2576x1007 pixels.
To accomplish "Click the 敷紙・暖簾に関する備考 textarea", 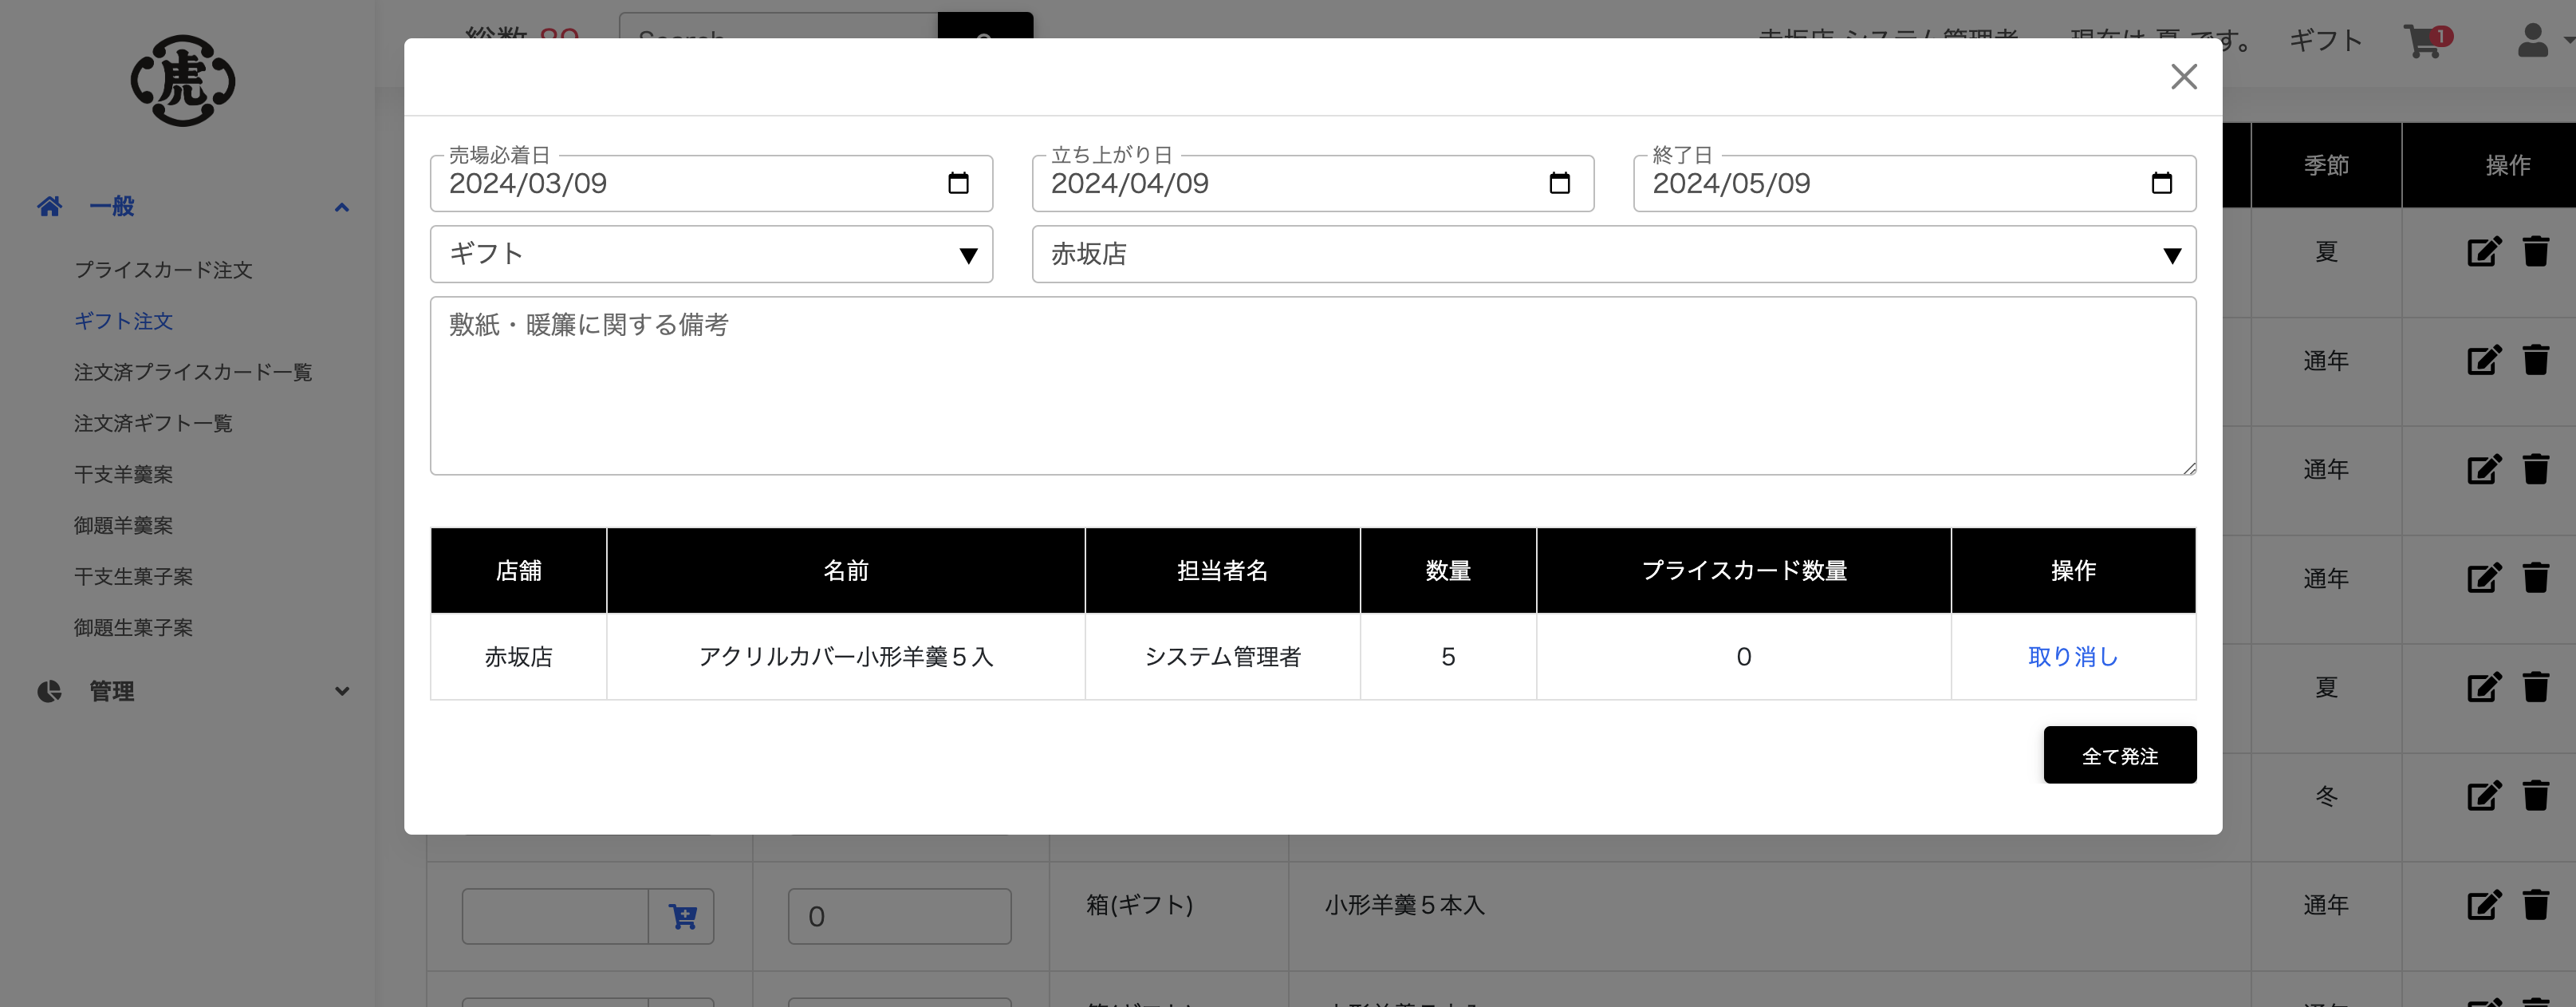I will tap(1312, 385).
